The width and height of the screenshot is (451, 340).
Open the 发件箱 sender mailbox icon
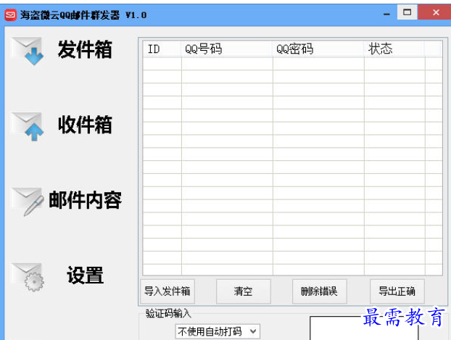click(x=28, y=51)
